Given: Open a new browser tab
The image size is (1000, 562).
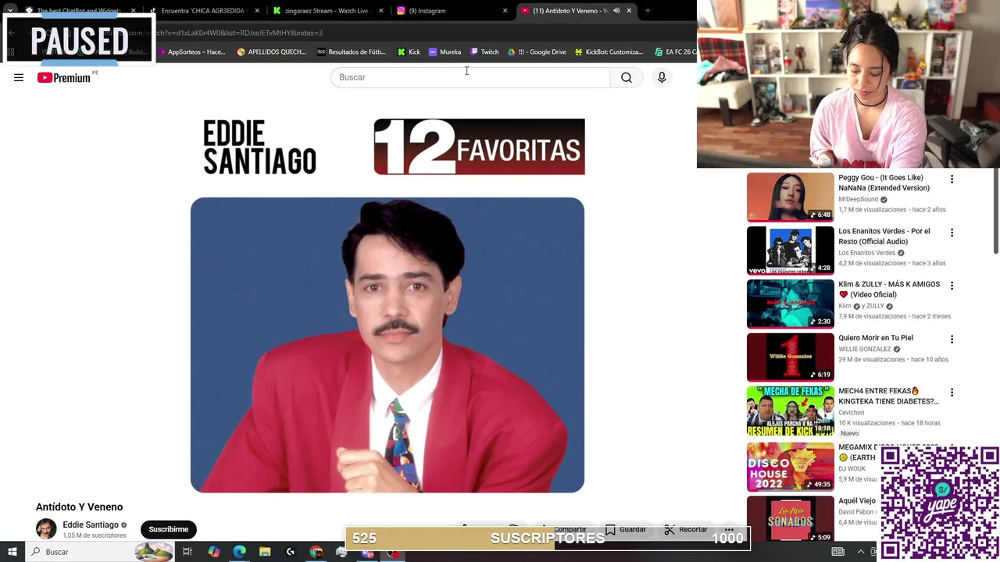Looking at the screenshot, I should [x=648, y=11].
